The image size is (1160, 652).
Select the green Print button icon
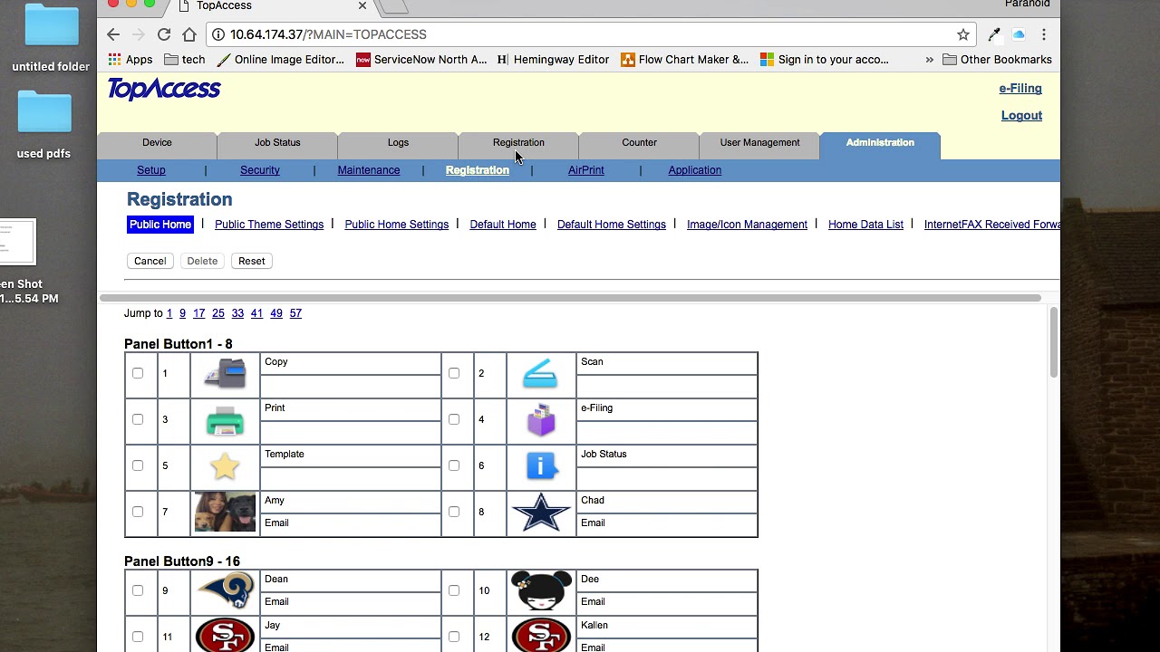pos(225,420)
